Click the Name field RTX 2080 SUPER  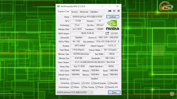[x=87, y=17]
